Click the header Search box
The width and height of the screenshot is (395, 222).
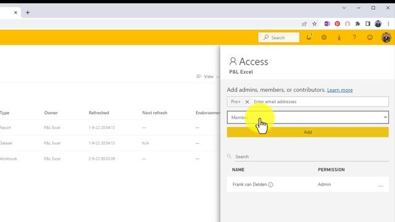click(x=279, y=38)
